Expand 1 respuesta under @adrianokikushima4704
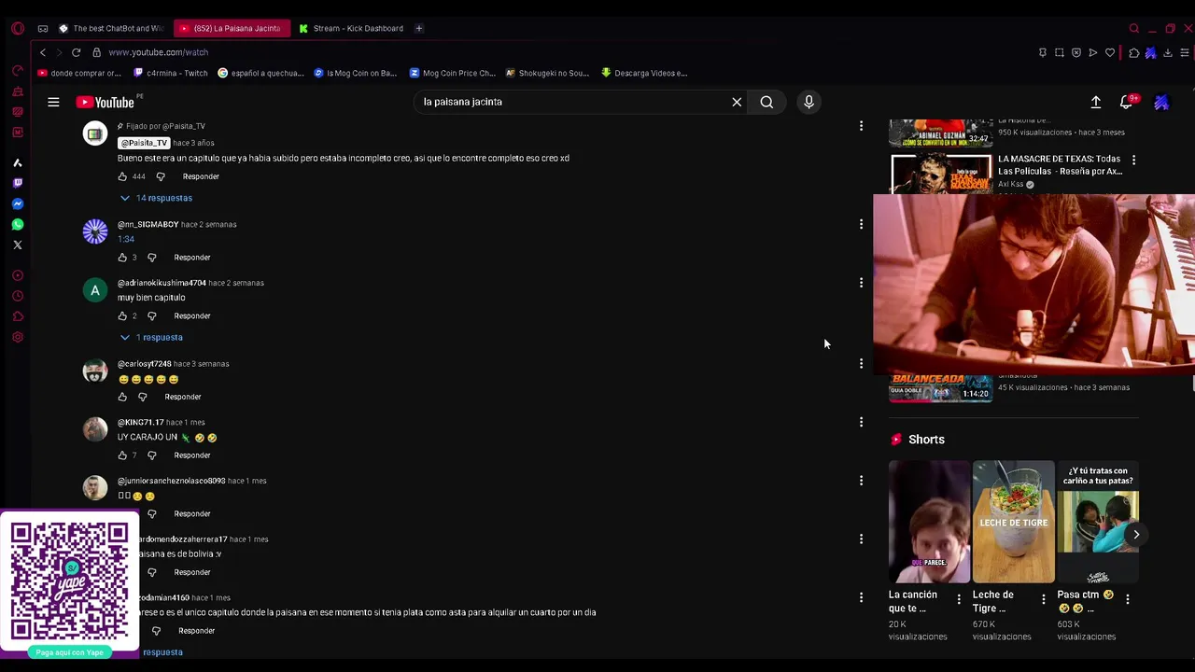The height and width of the screenshot is (672, 1195). (151, 337)
